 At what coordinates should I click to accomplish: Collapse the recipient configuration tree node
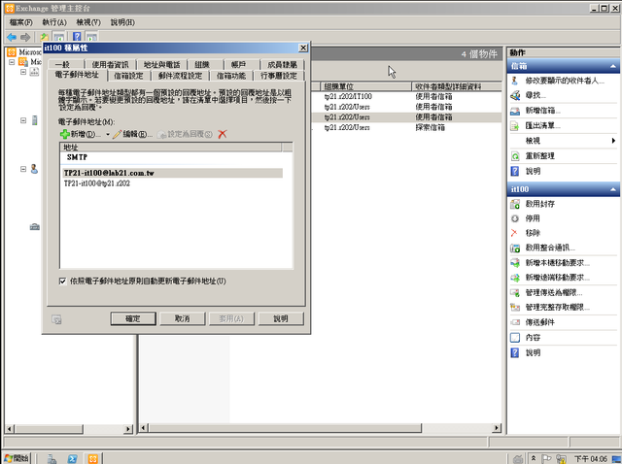click(23, 169)
